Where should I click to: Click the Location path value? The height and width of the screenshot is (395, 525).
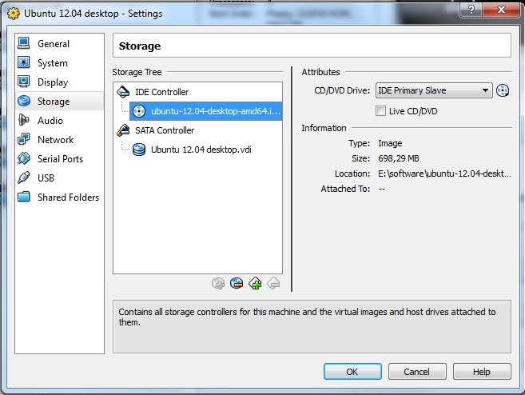pos(444,174)
